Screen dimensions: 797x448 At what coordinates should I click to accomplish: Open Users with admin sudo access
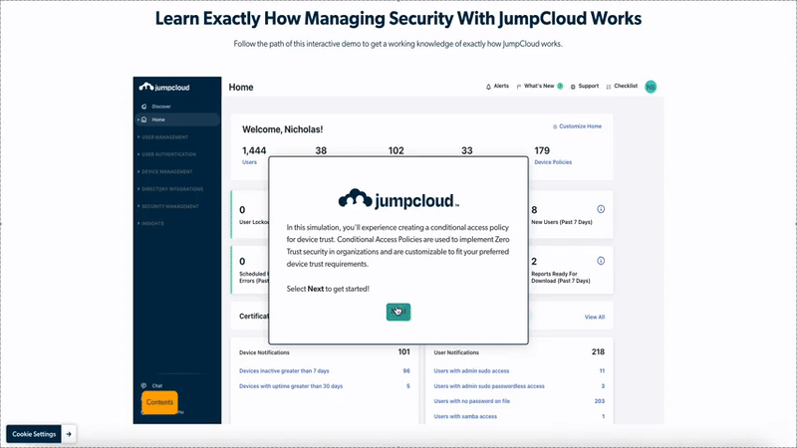[471, 370]
